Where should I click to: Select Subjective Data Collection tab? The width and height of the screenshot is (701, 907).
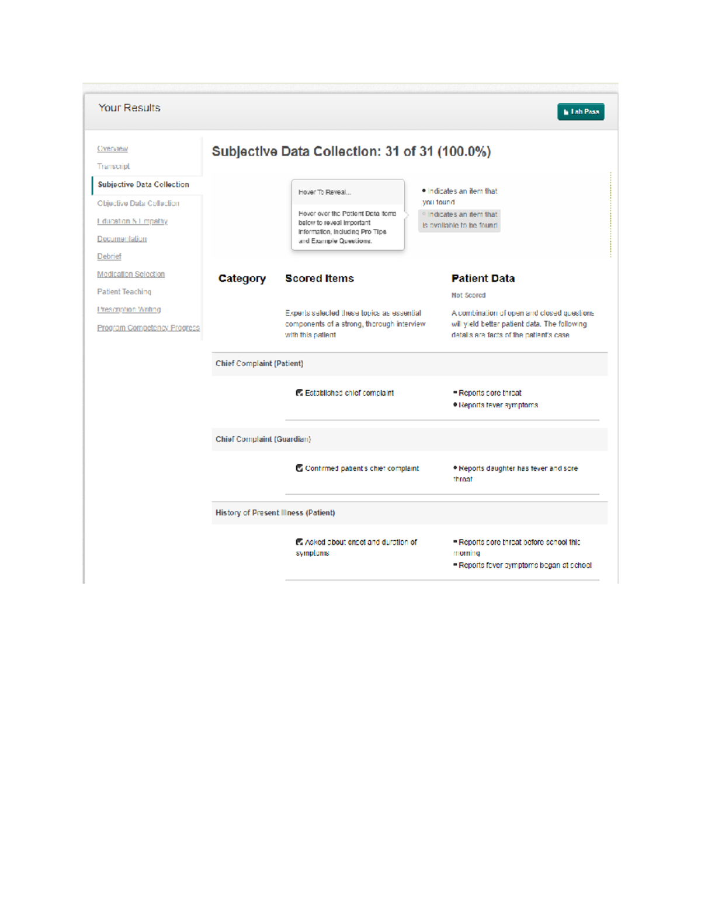pyautogui.click(x=143, y=185)
